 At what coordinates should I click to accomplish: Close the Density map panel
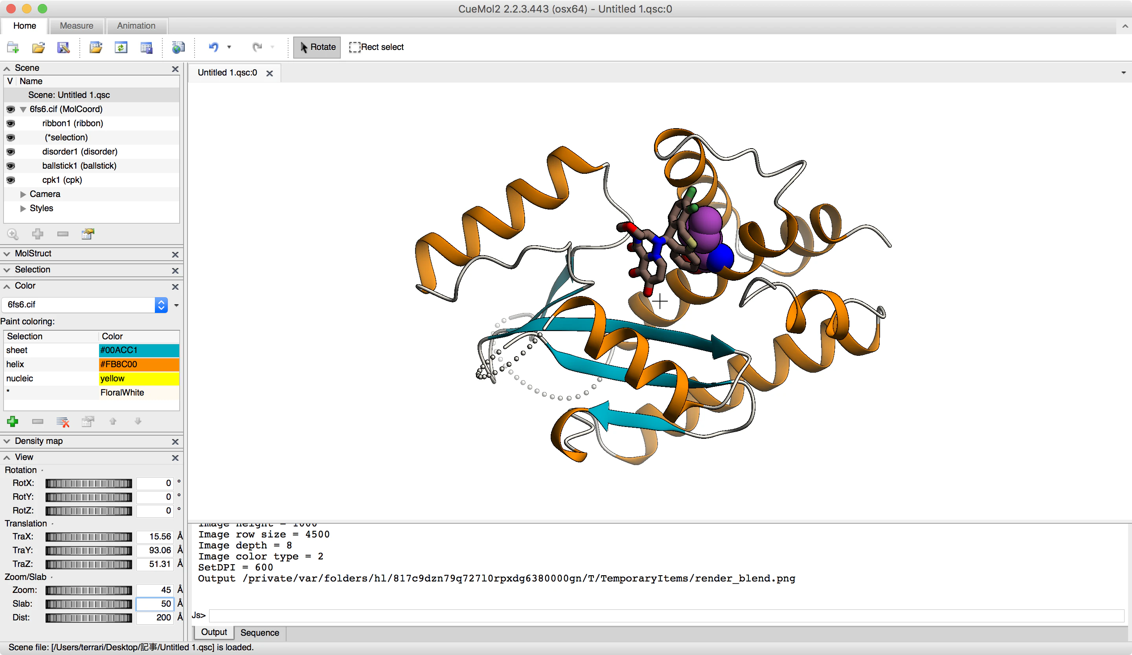(175, 442)
